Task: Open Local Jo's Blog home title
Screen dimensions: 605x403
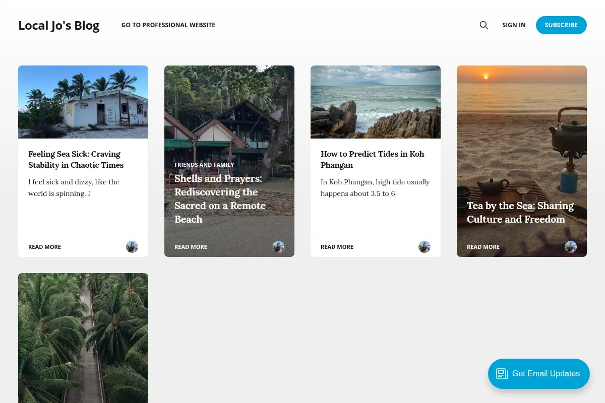Action: (59, 25)
